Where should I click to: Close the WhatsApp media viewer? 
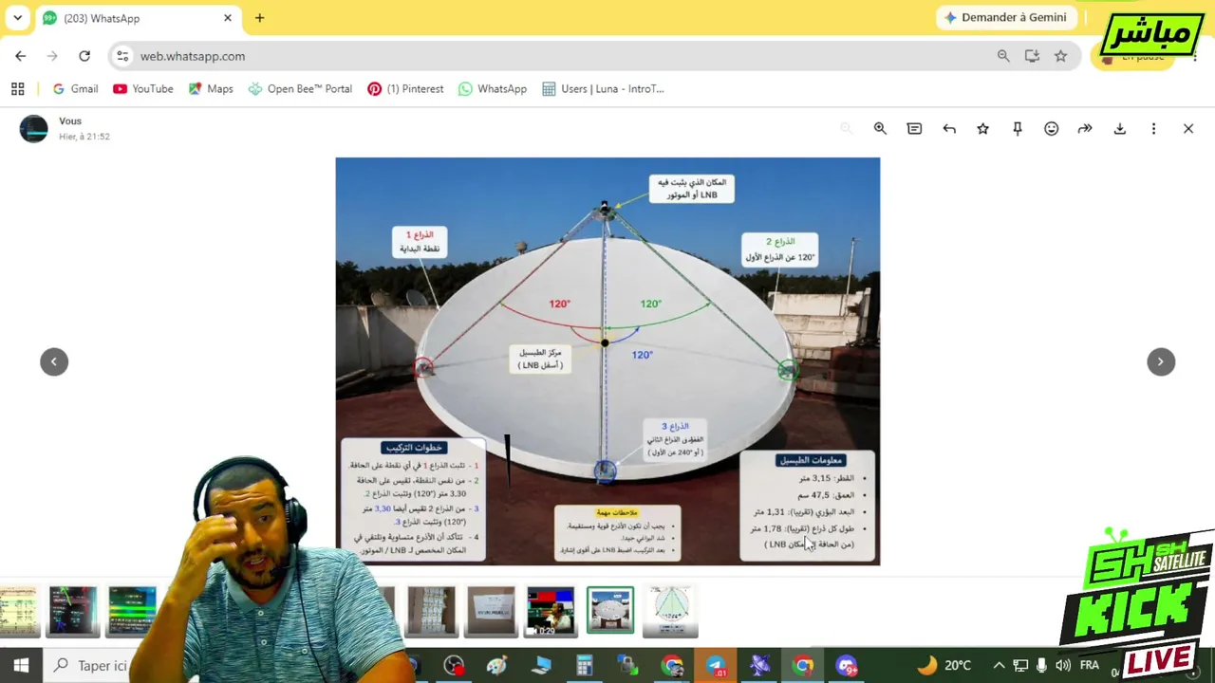click(x=1188, y=129)
